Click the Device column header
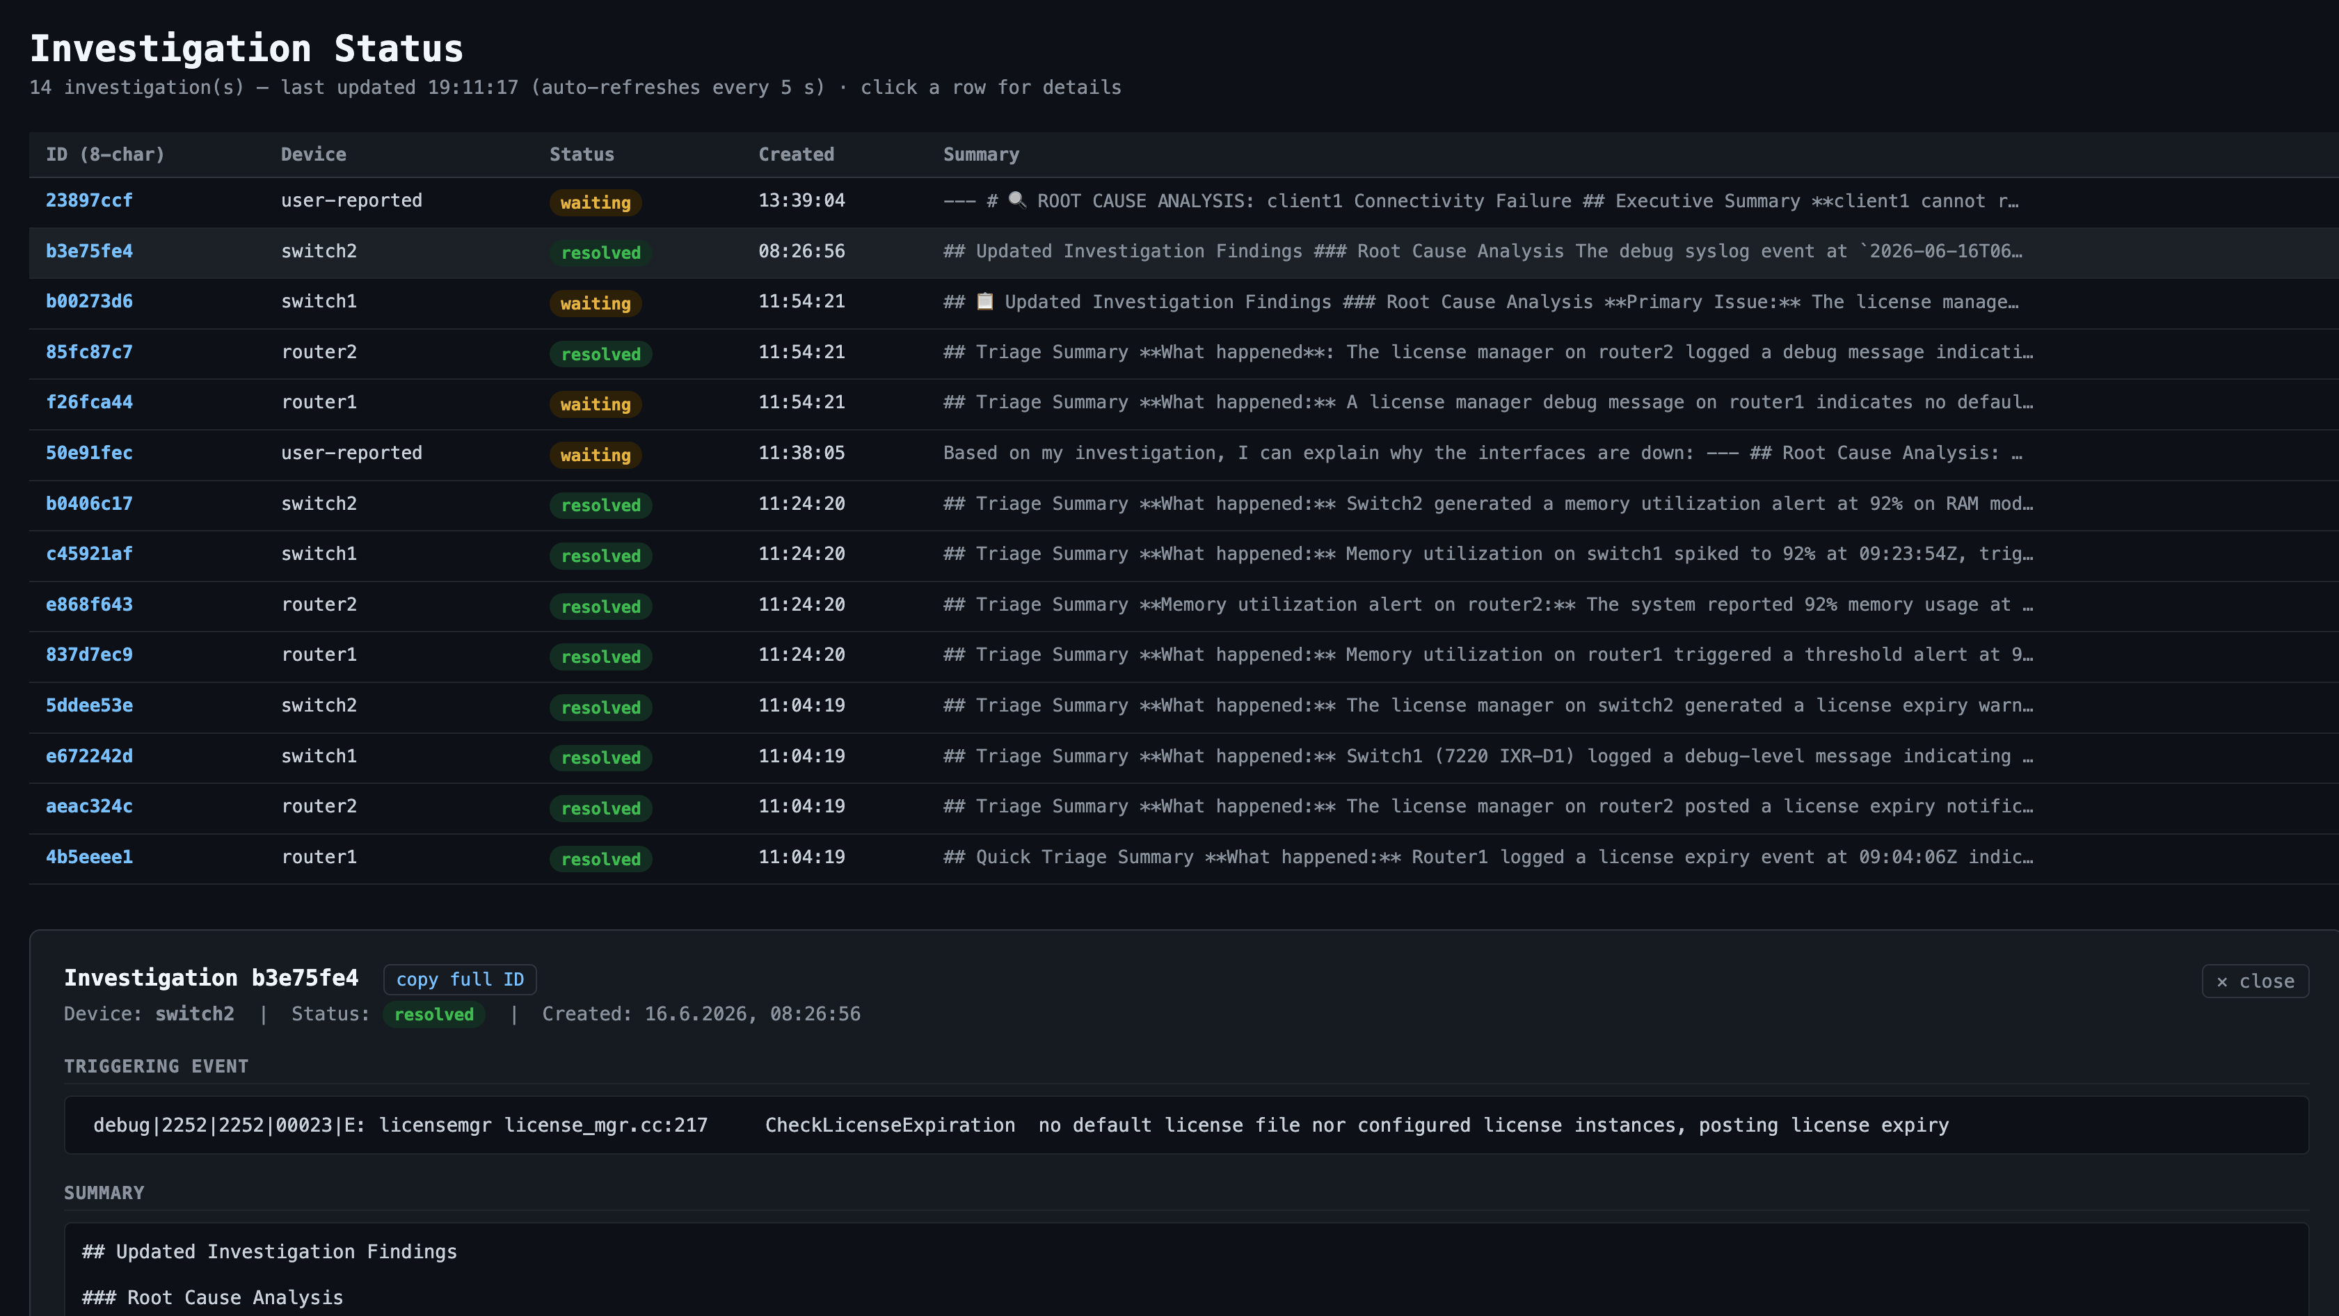This screenshot has height=1316, width=2339. (x=313, y=154)
